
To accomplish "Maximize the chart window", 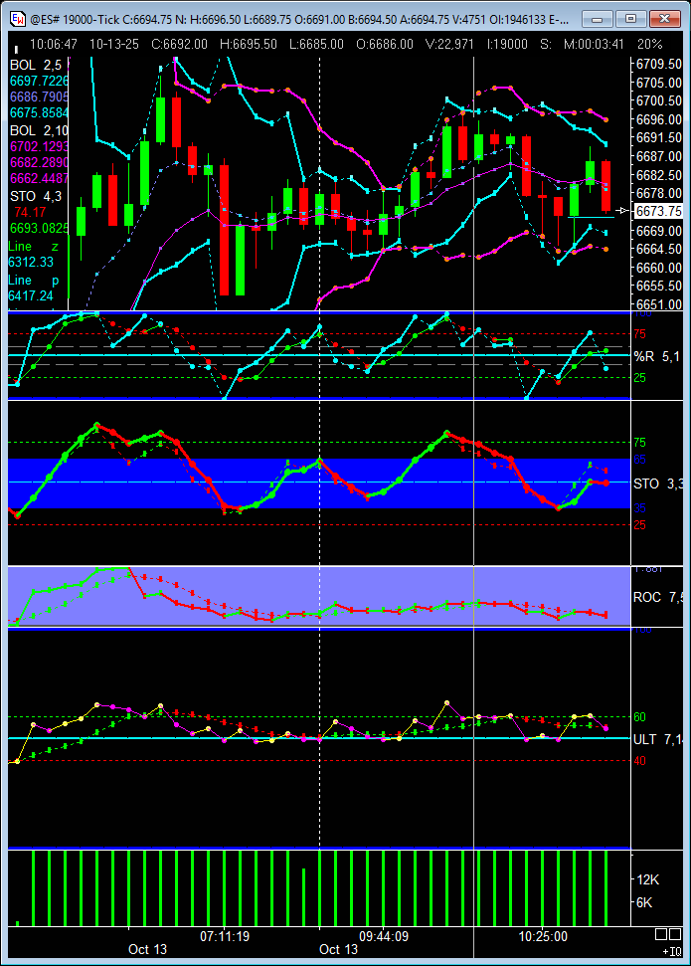I will click(629, 19).
